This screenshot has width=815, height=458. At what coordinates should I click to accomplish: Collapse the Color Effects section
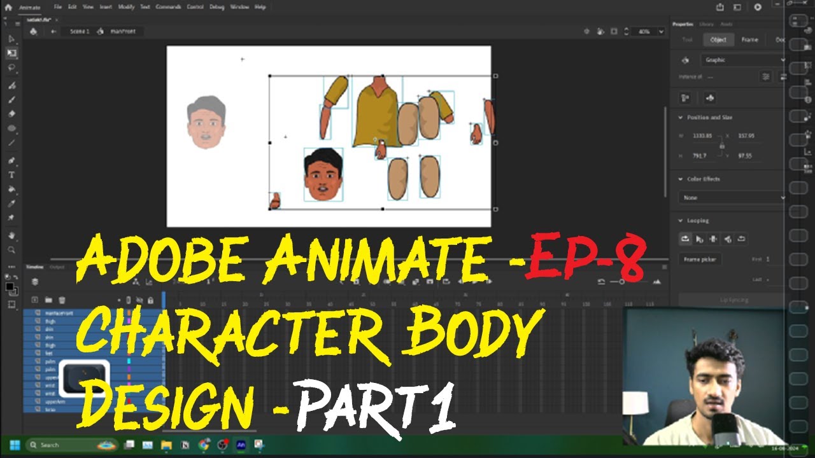click(x=681, y=179)
